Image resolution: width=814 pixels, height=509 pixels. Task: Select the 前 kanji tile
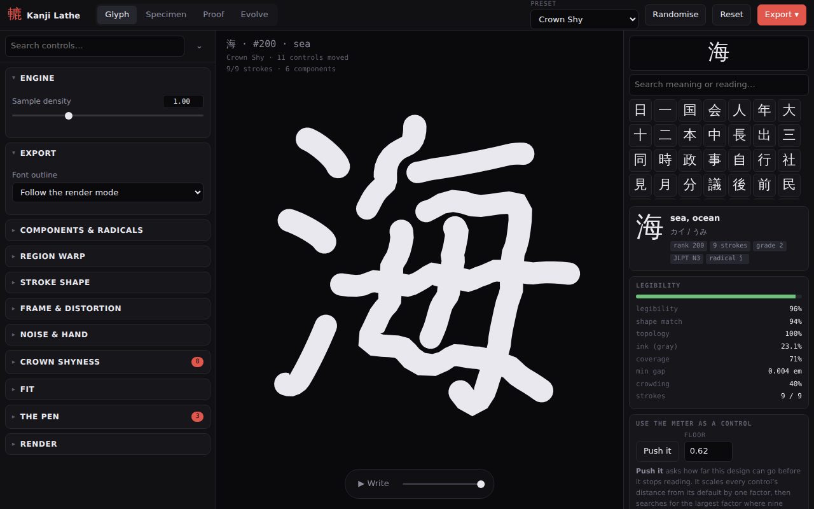point(764,185)
